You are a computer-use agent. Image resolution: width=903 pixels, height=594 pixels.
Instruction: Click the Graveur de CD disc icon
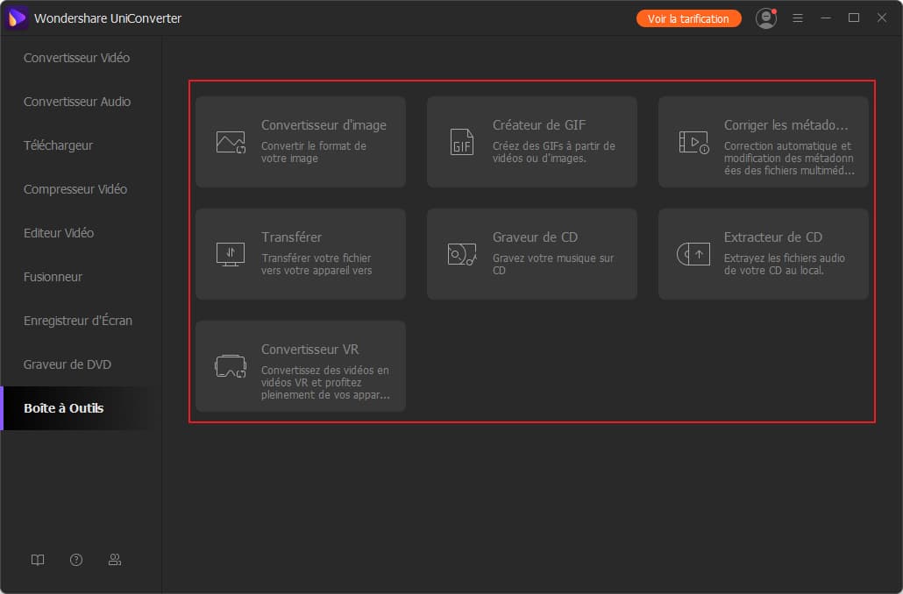pyautogui.click(x=462, y=254)
